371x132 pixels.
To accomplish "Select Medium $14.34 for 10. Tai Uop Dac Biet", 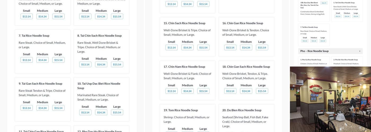I will point(101,112).
